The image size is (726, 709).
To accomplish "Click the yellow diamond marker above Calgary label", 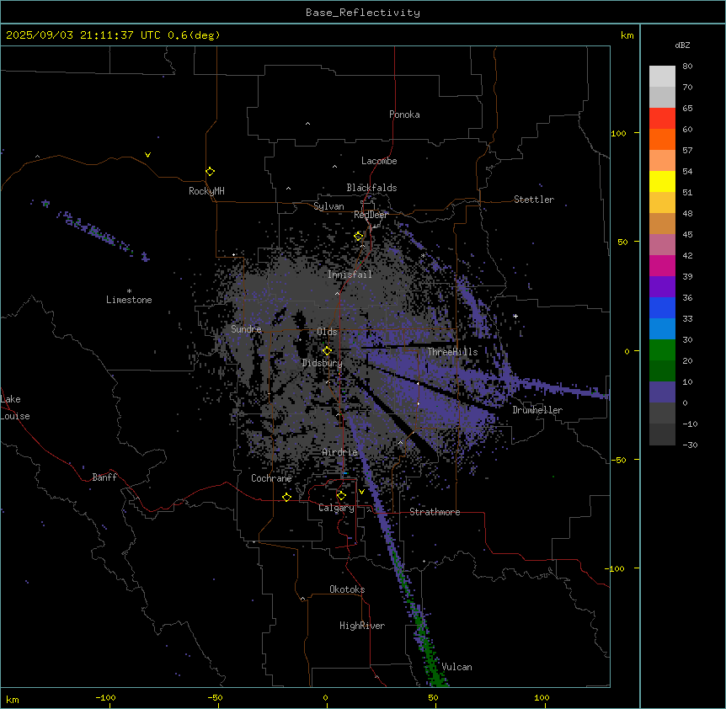I will point(341,496).
